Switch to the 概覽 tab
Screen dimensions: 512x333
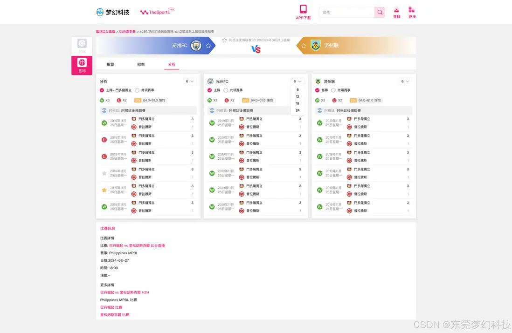111,64
